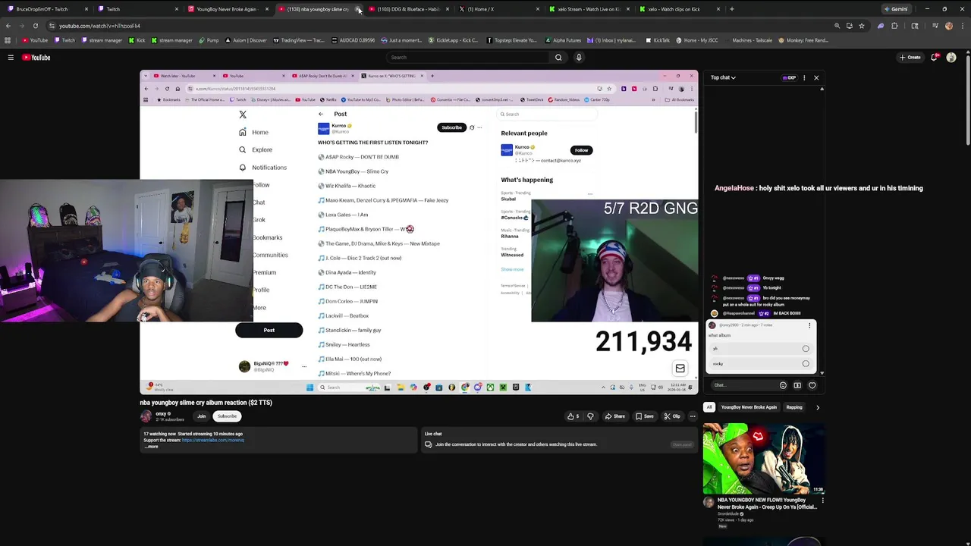This screenshot has height=546, width=971.
Task: Switch to xelo - Watch clips on Kick tab
Action: point(679,9)
